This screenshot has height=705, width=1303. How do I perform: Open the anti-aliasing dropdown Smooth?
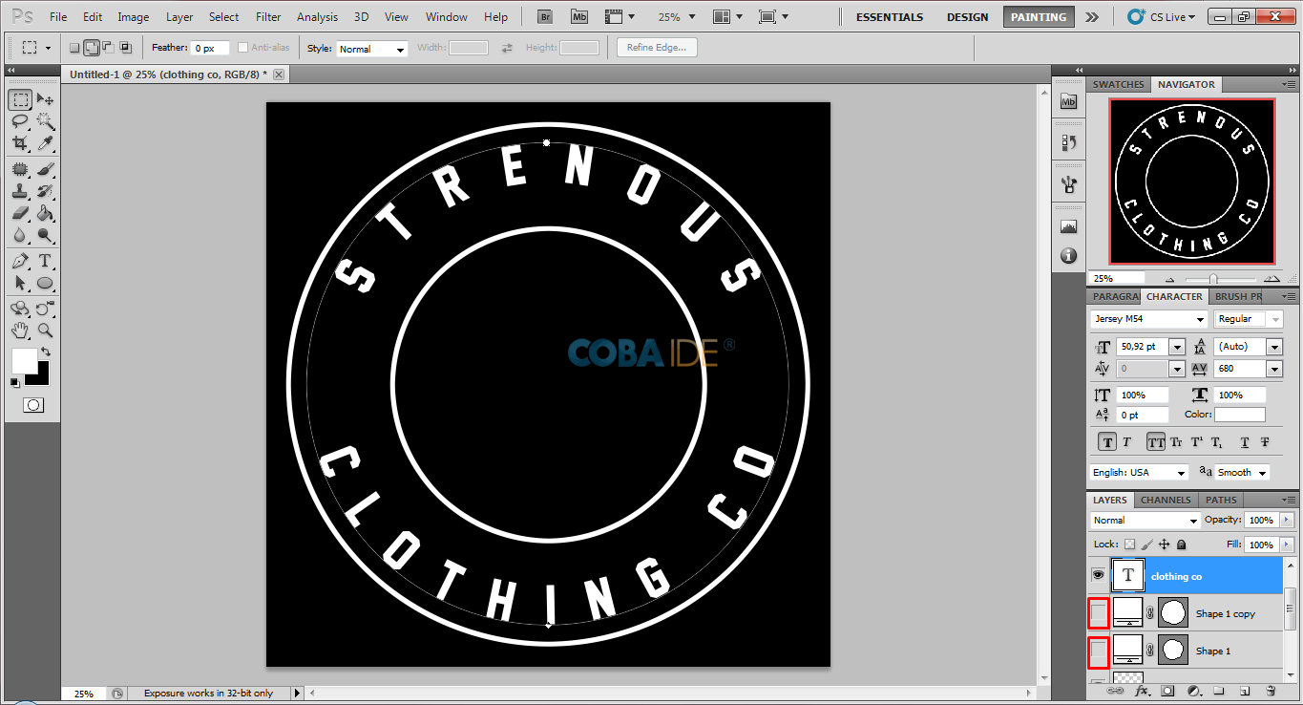[x=1242, y=473]
